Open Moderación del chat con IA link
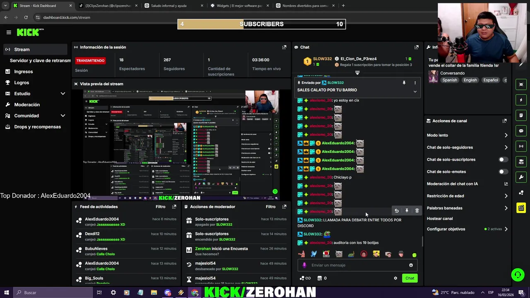The image size is (530, 298). click(x=467, y=184)
